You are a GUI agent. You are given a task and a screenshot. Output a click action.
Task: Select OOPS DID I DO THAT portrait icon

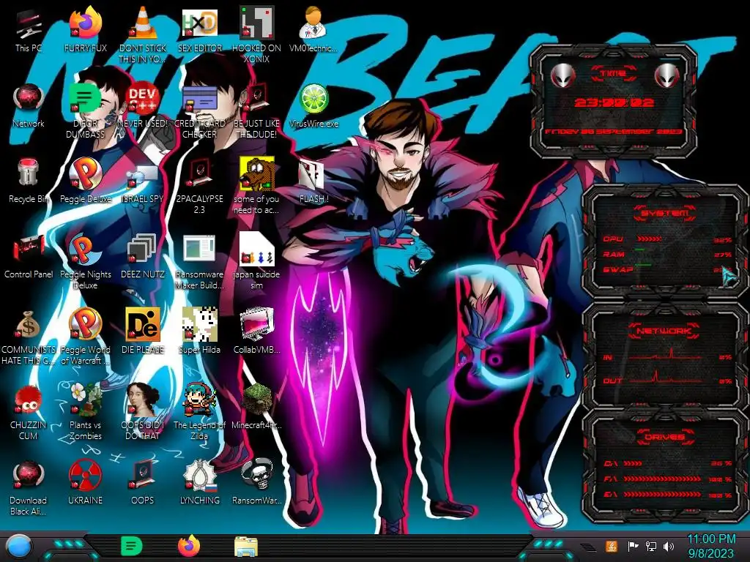142,400
